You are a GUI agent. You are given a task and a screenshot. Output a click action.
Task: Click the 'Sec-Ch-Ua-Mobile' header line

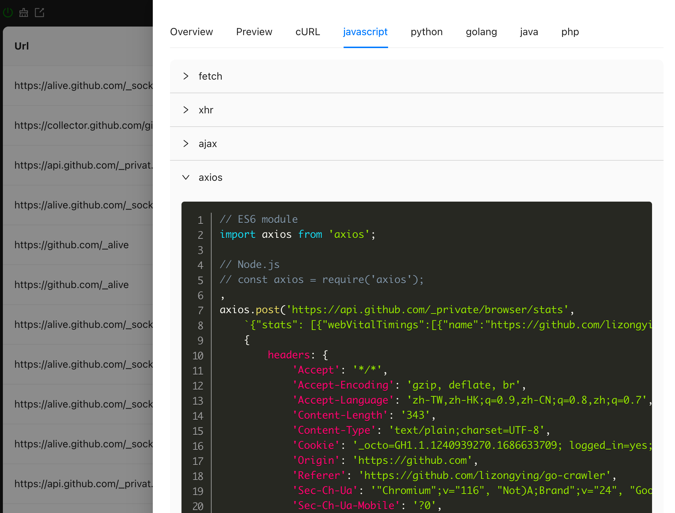pos(367,506)
